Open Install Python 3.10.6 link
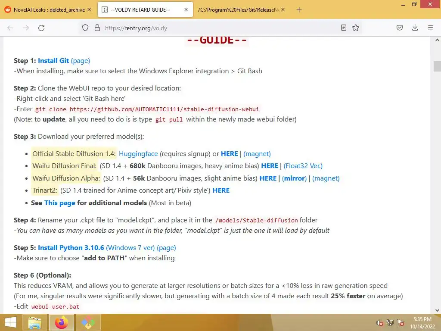441x331 pixels. click(x=71, y=248)
